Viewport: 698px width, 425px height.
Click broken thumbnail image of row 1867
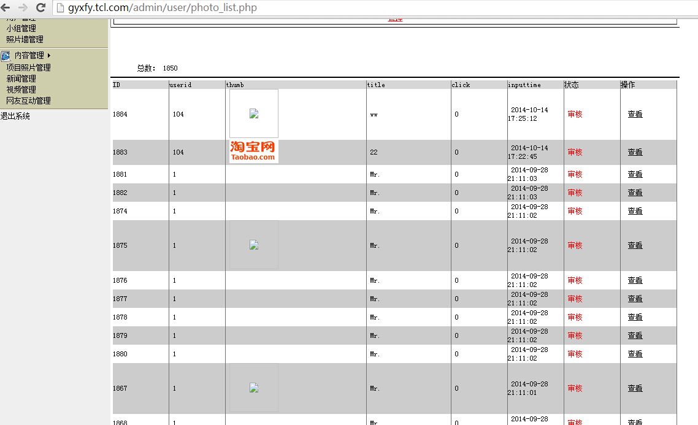(x=254, y=388)
